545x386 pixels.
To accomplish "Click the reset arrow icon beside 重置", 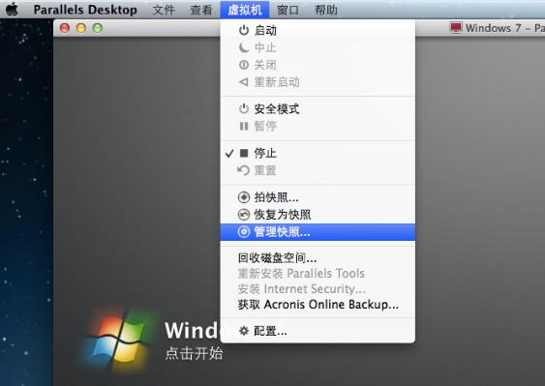I will tap(244, 170).
